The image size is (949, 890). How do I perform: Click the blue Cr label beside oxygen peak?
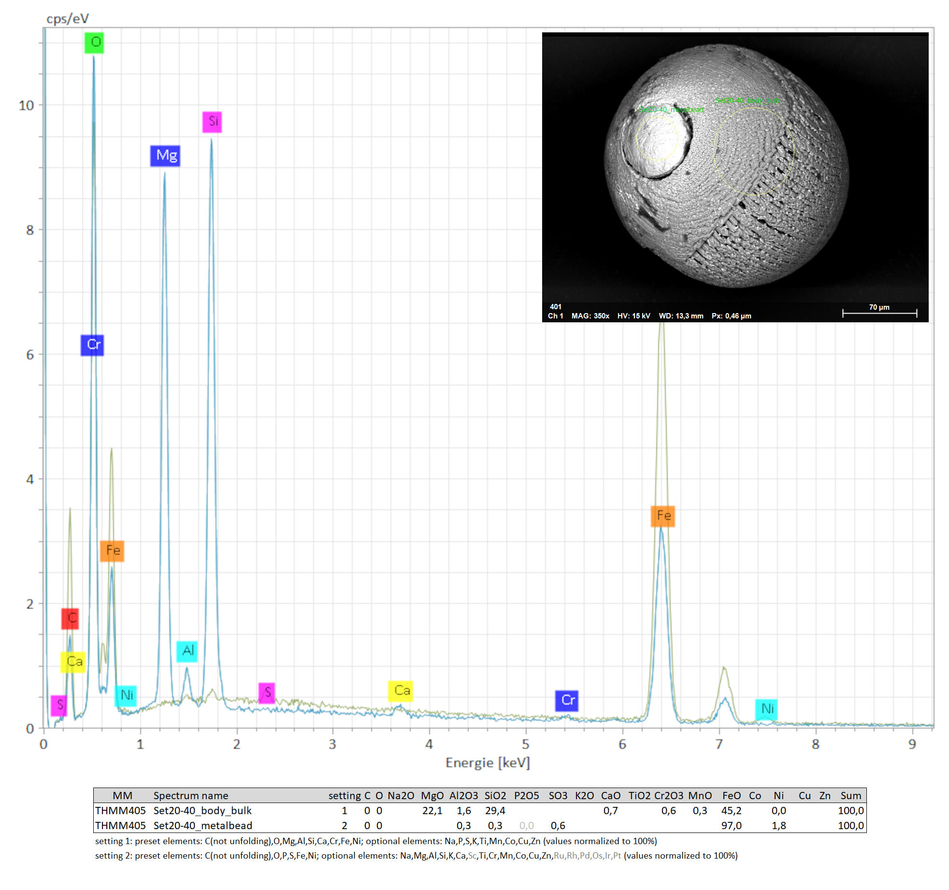click(92, 345)
